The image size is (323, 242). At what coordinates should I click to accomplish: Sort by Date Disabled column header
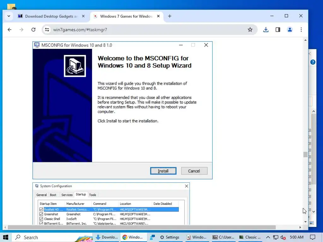pyautogui.click(x=165, y=204)
